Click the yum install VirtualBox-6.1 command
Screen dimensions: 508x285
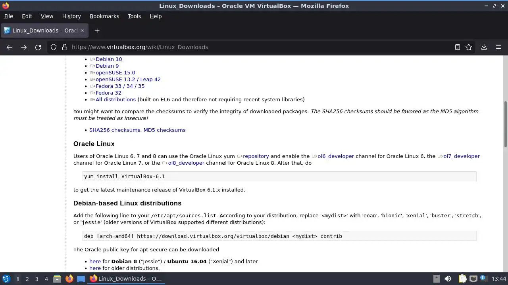[x=279, y=177]
